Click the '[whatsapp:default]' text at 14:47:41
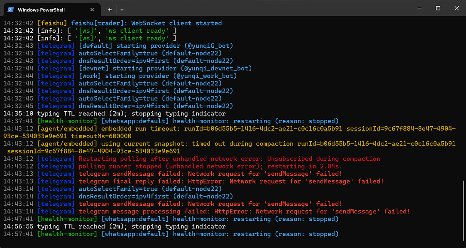 (135, 219)
